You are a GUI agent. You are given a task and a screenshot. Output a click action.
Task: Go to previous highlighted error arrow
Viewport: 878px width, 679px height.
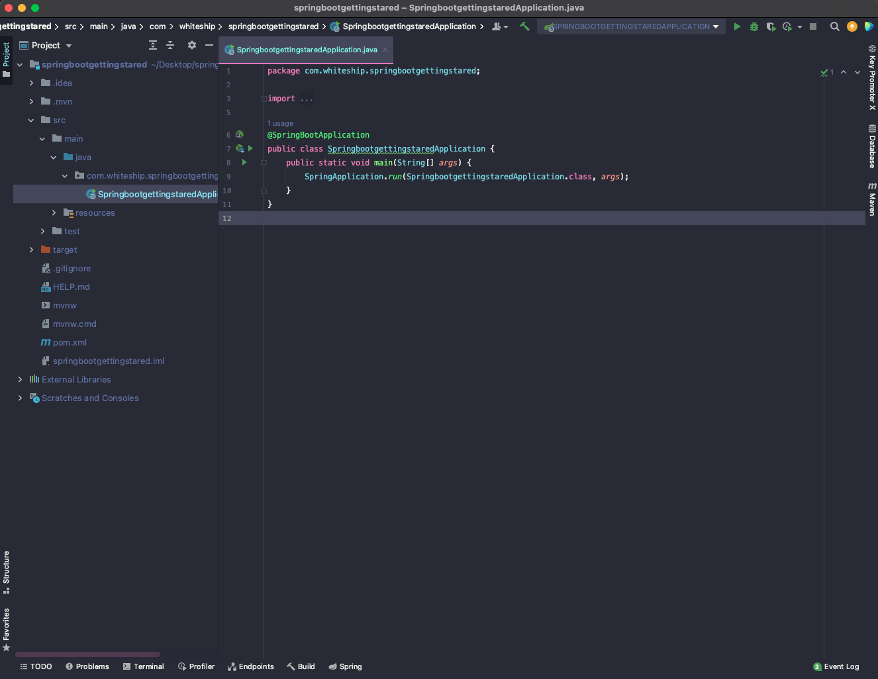pyautogui.click(x=844, y=72)
